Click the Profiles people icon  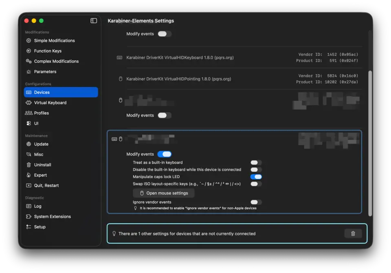tap(29, 113)
